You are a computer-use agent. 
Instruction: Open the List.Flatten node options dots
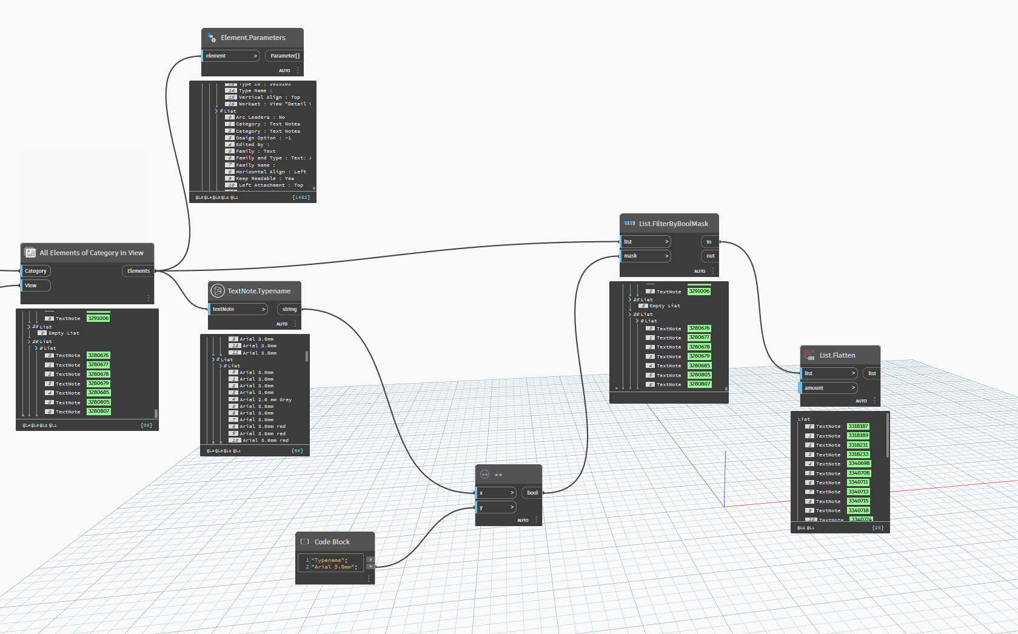click(874, 401)
